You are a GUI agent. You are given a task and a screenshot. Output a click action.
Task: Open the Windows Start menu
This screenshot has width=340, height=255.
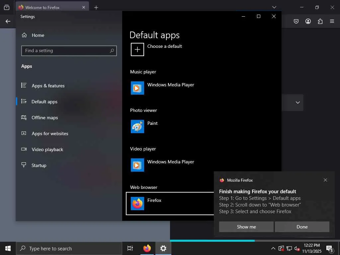point(8,248)
